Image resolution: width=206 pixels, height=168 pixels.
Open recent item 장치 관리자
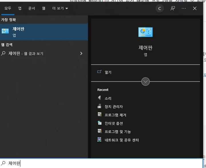114,106
